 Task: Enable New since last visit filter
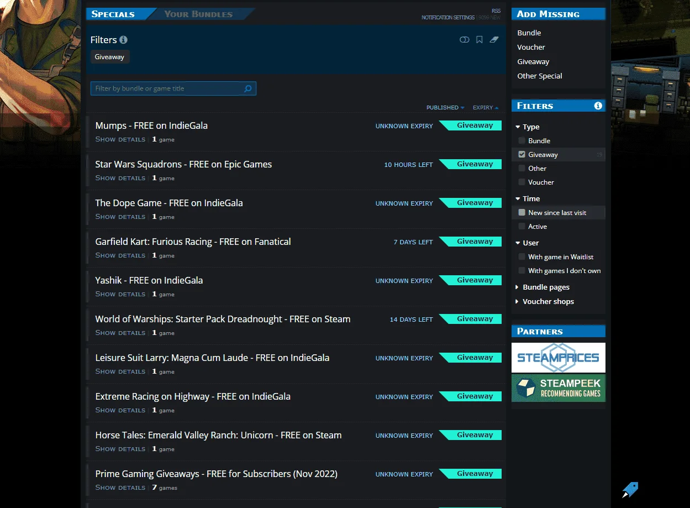[x=522, y=213]
